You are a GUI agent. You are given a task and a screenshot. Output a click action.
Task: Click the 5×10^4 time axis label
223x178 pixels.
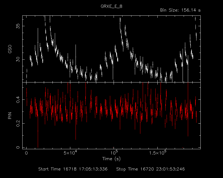click(x=70, y=153)
